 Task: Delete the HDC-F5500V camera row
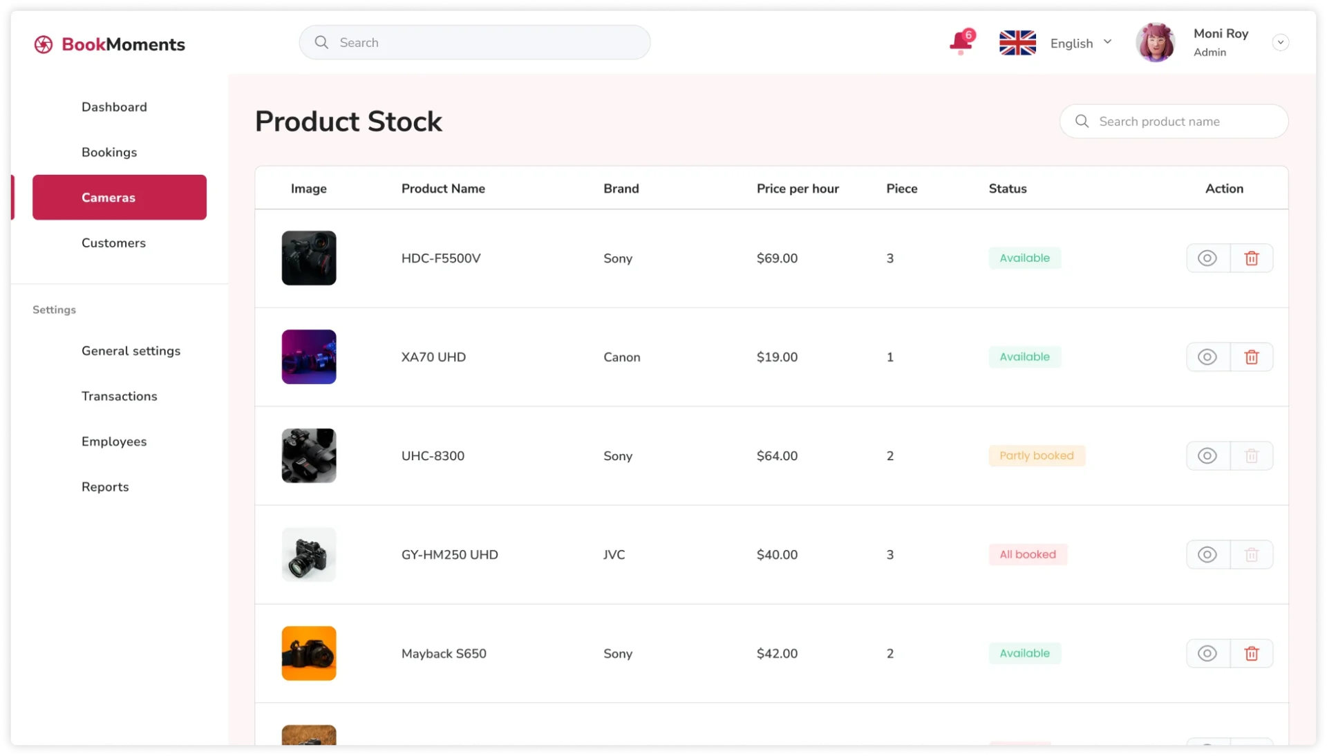pos(1251,258)
